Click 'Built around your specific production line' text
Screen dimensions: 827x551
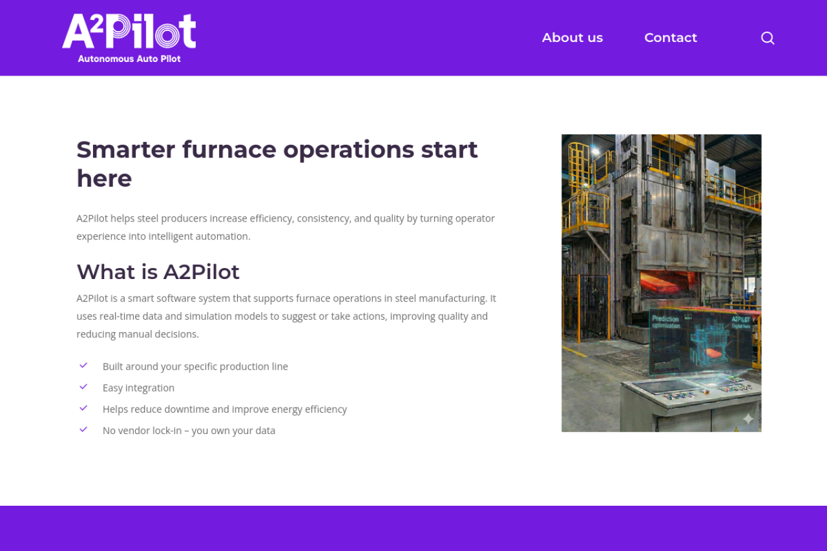click(195, 367)
